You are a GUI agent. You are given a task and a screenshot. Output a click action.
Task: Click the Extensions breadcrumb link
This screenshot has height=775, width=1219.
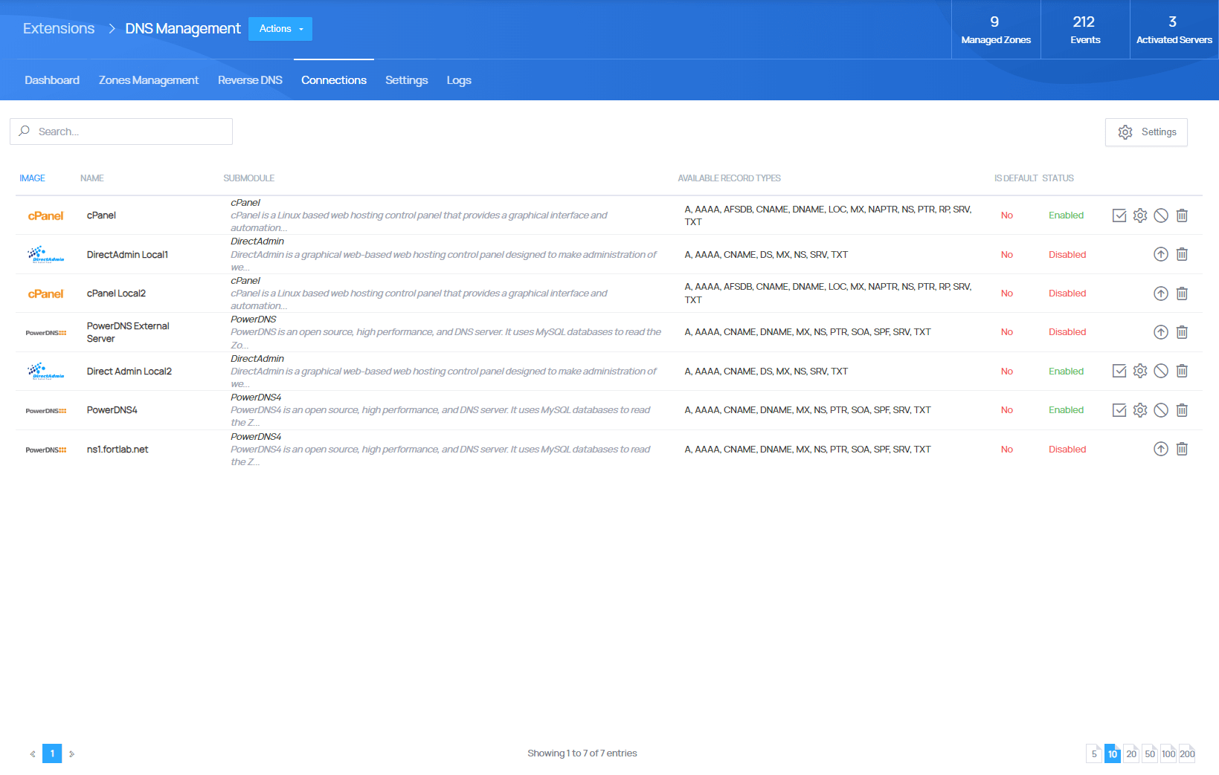59,28
